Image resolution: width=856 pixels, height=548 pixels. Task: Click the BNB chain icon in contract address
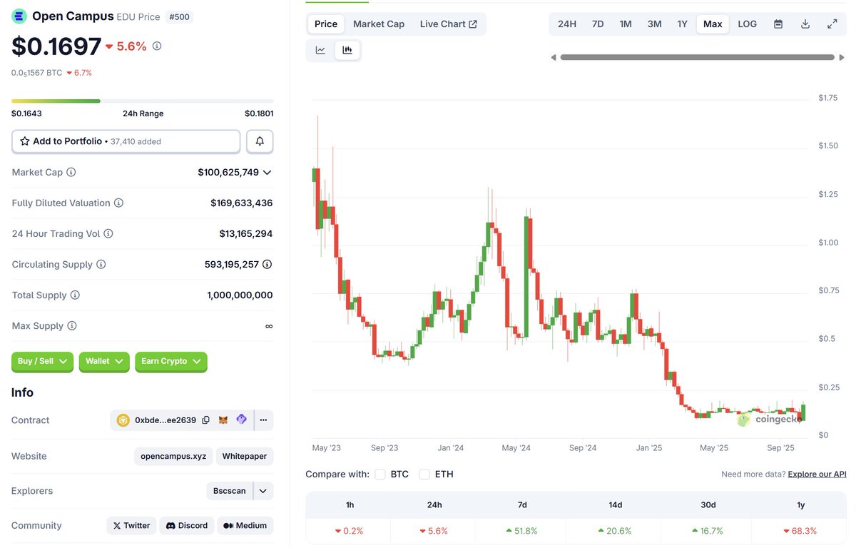(x=123, y=420)
